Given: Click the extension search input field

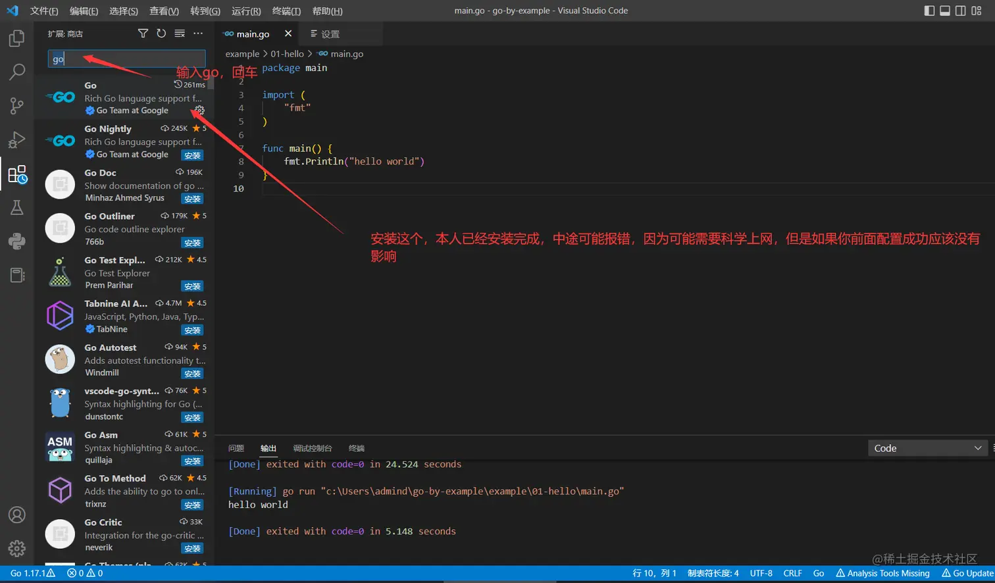Looking at the screenshot, I should (126, 59).
